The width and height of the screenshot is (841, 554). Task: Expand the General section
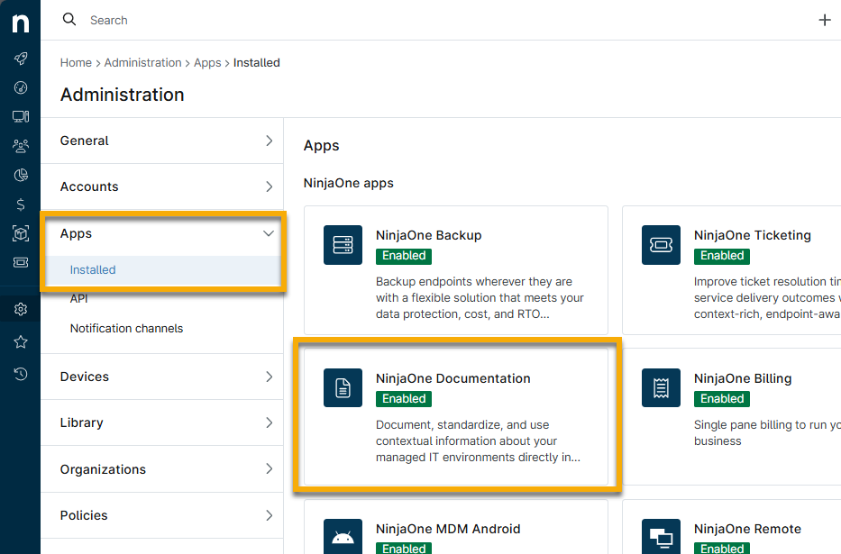click(x=162, y=141)
